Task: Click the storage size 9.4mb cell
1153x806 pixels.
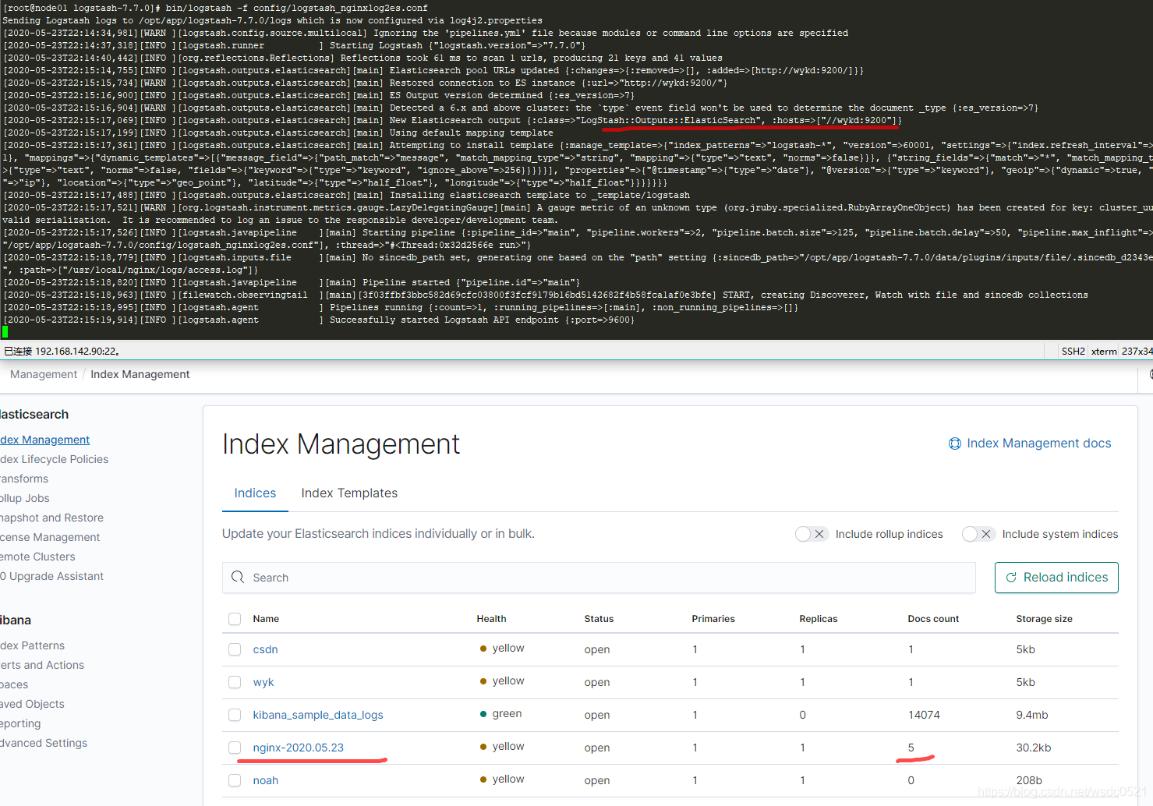Action: tap(1031, 715)
